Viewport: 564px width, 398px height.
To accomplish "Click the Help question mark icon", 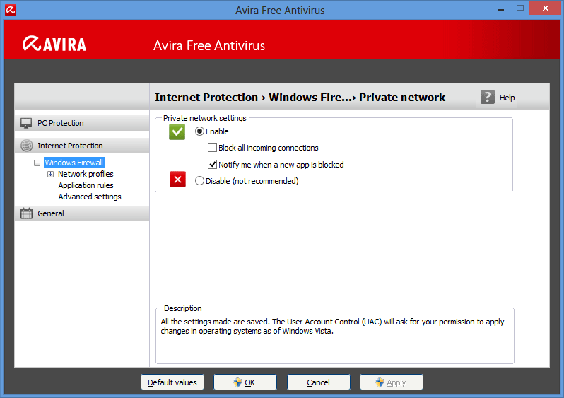I will pos(488,98).
